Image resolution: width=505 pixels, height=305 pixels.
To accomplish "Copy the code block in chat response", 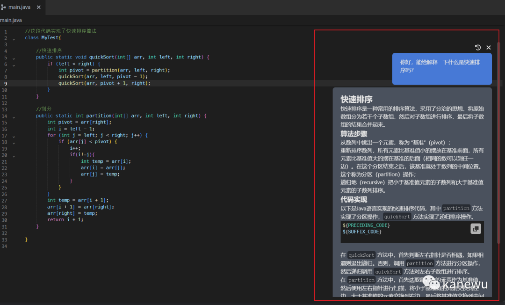I will [x=476, y=229].
